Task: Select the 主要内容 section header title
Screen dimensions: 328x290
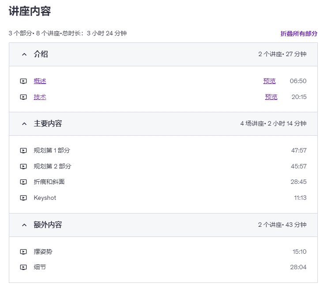Action: (x=48, y=124)
